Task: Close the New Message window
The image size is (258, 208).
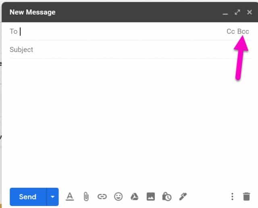Action: pyautogui.click(x=249, y=12)
